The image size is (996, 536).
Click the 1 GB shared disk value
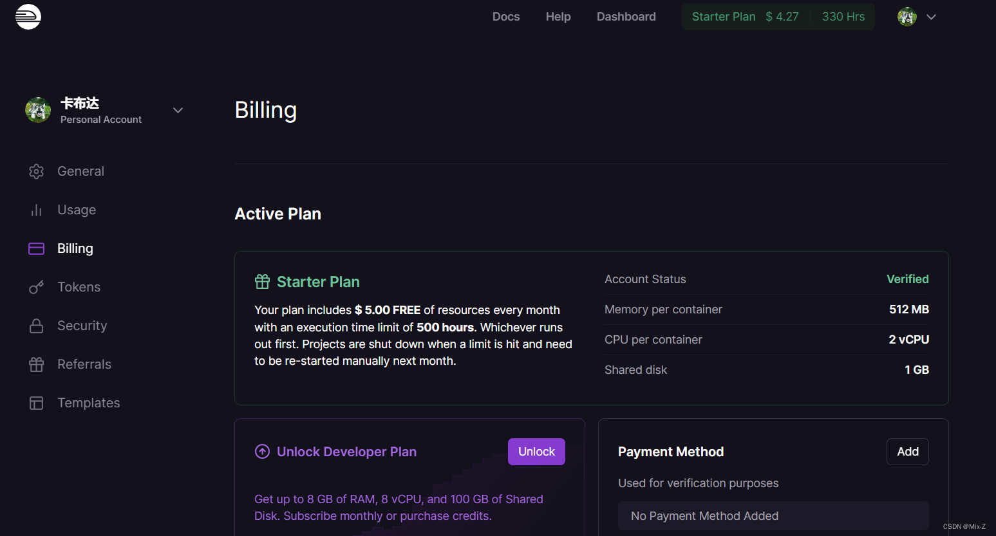point(917,370)
